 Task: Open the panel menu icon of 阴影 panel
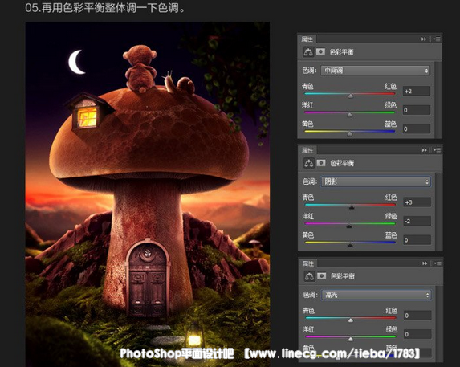coord(437,150)
